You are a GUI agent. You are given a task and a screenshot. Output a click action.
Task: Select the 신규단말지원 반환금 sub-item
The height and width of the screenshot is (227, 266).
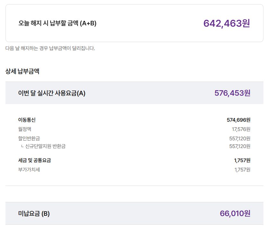click(x=45, y=146)
